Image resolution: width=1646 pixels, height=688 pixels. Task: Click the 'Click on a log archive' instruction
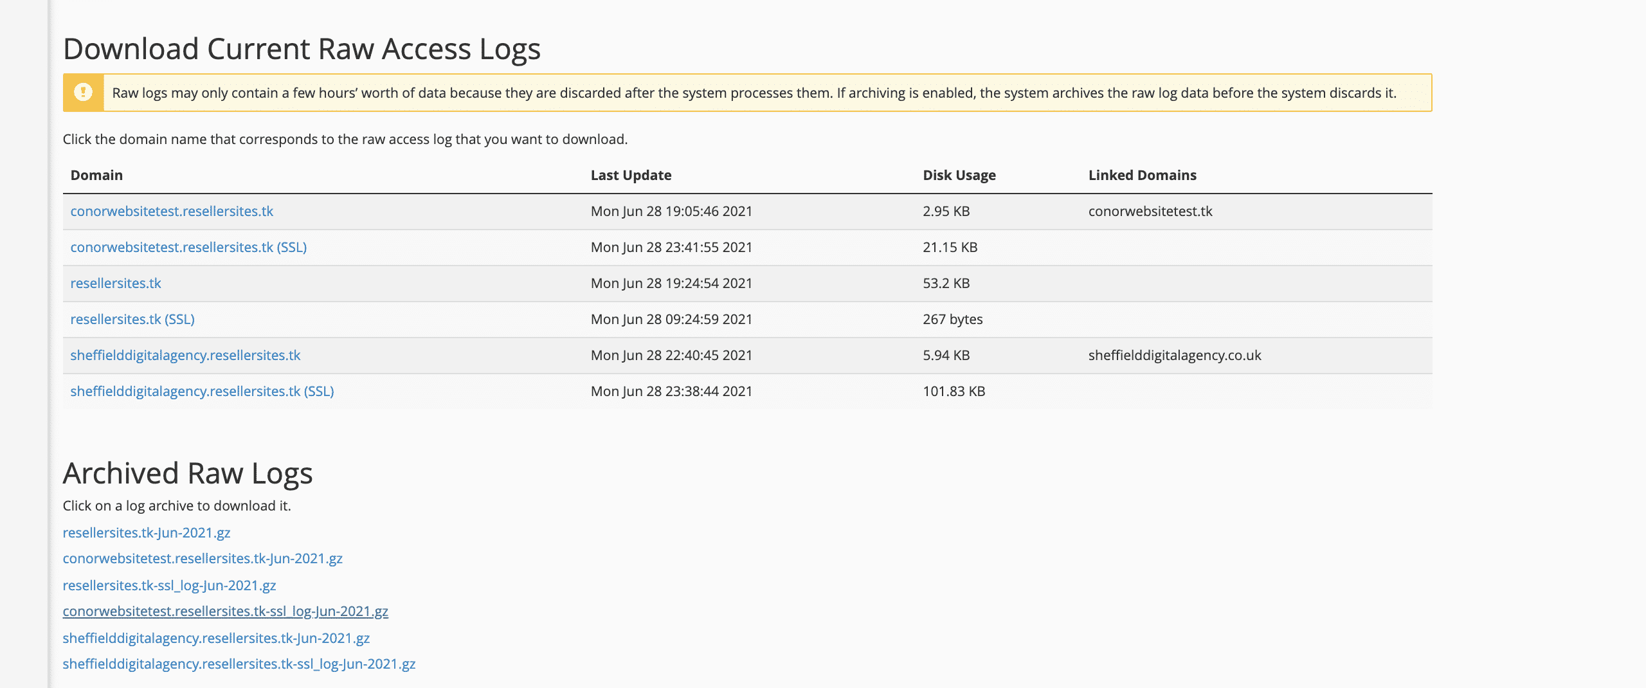177,506
